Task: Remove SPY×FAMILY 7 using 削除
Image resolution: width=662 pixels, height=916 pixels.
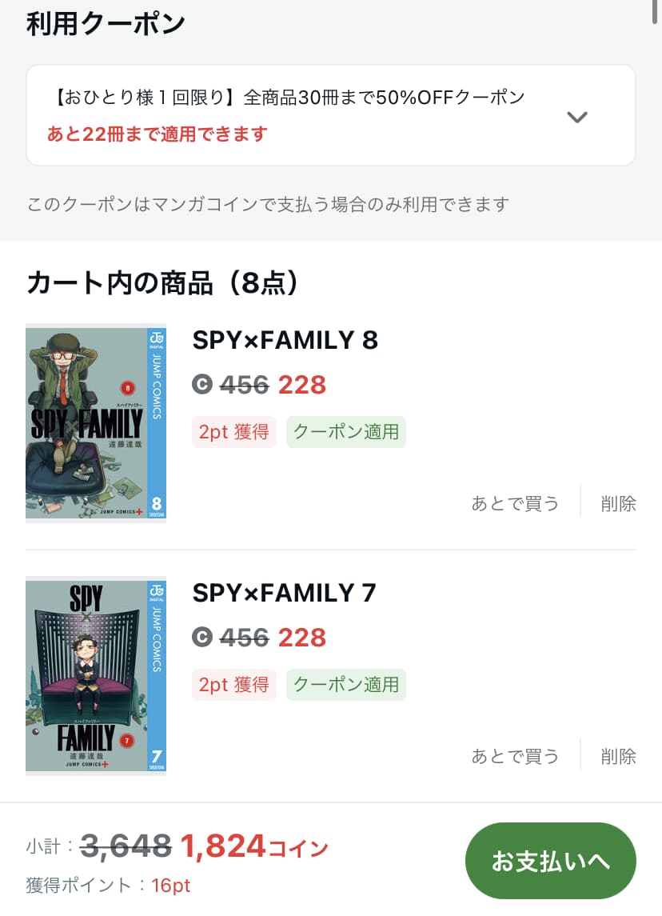Action: pyautogui.click(x=618, y=756)
